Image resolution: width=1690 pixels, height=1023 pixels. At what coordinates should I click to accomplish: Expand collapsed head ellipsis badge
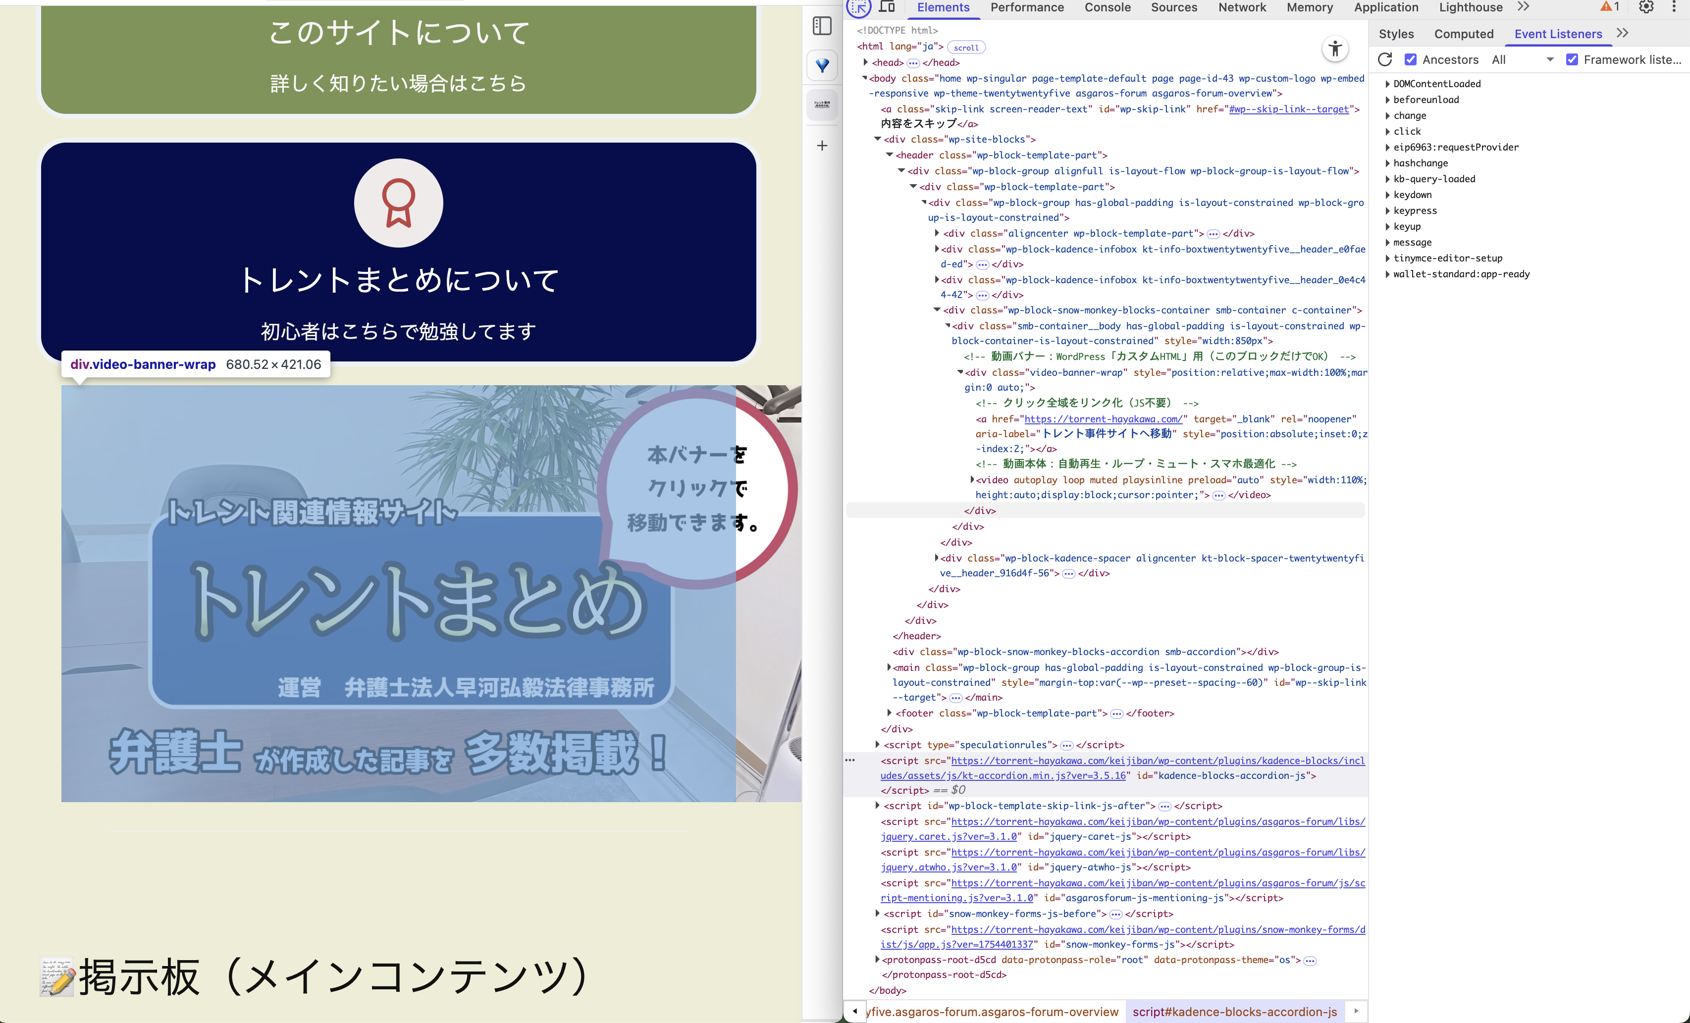[913, 63]
